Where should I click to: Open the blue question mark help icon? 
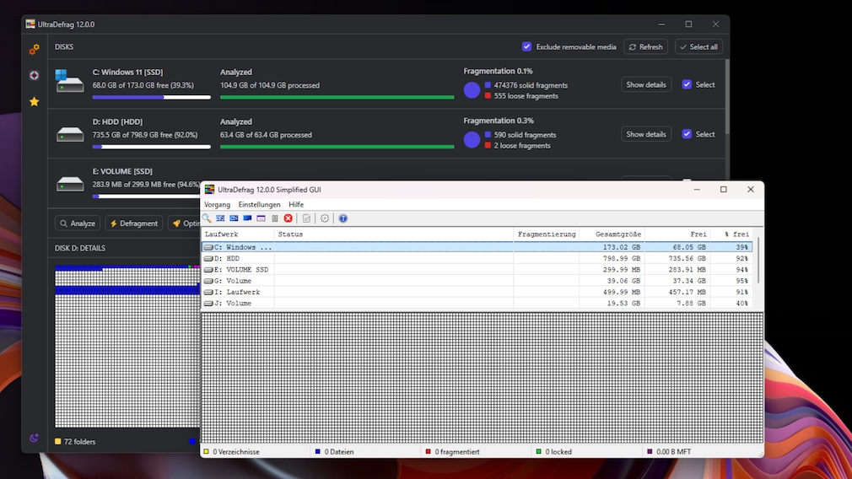pos(343,218)
